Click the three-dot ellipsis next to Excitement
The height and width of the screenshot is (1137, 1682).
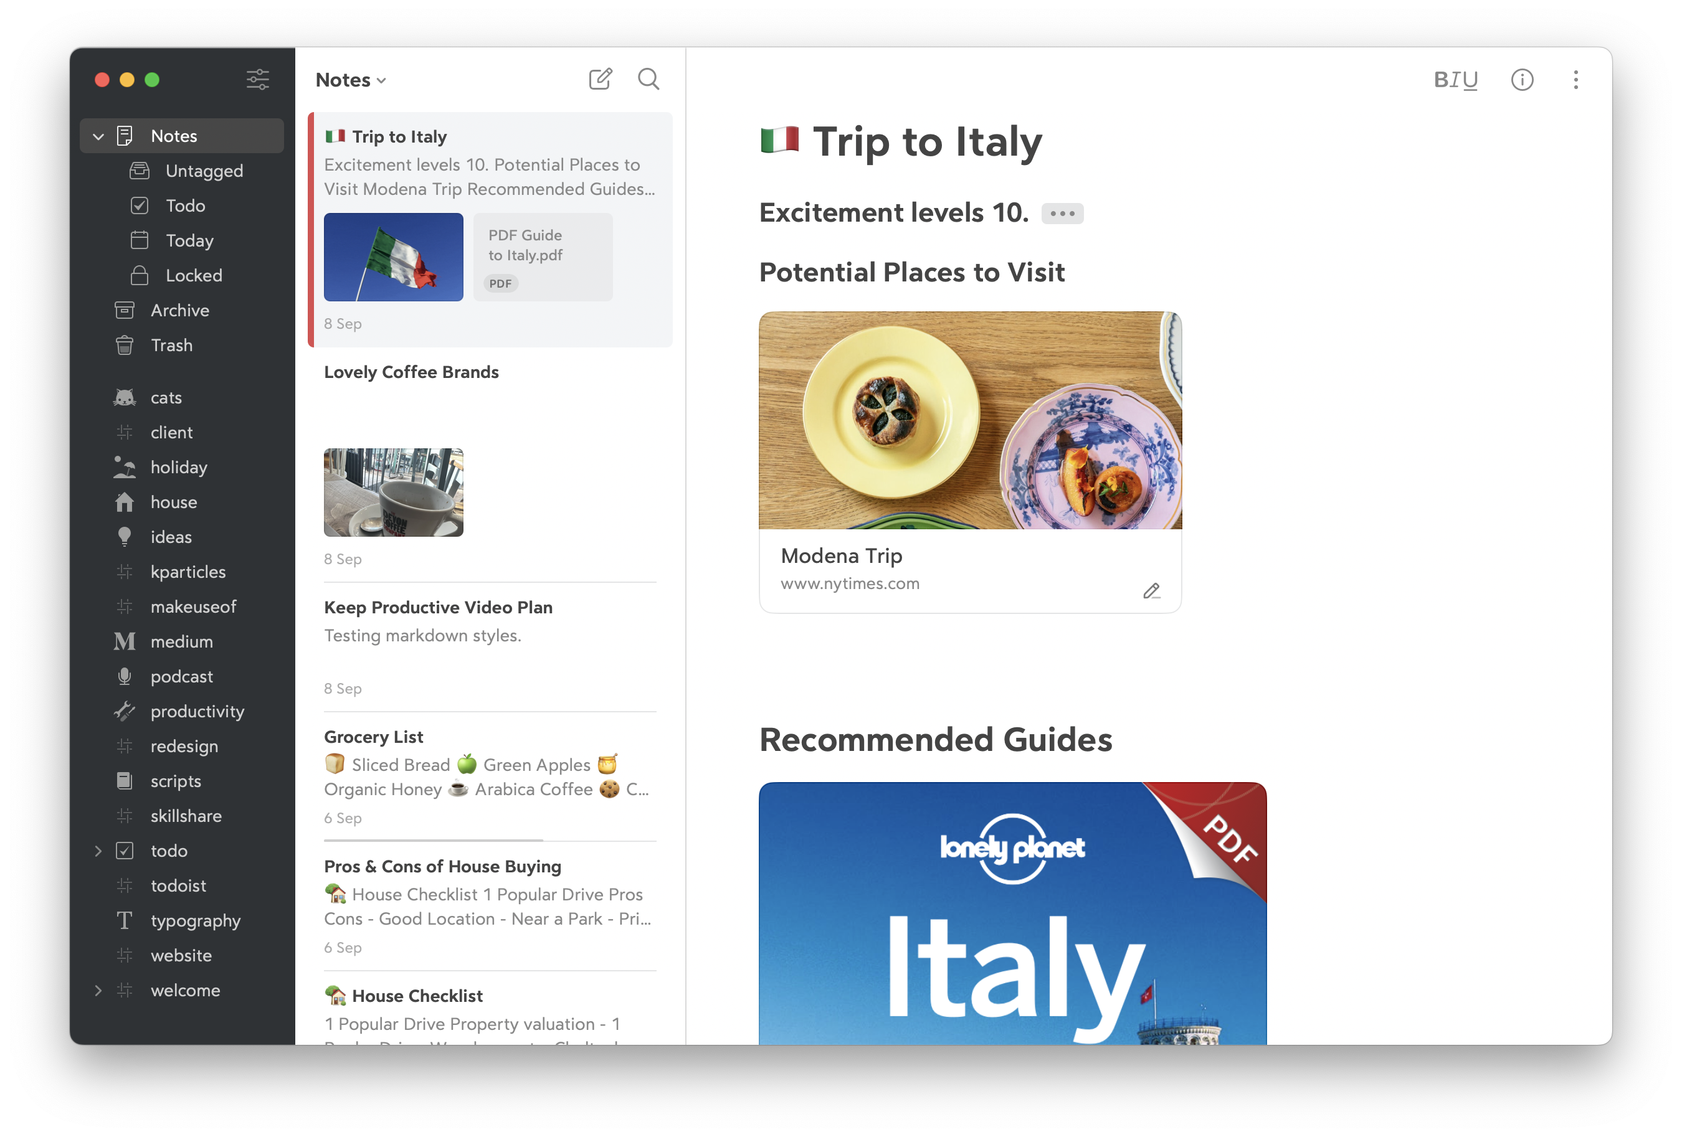click(1062, 212)
